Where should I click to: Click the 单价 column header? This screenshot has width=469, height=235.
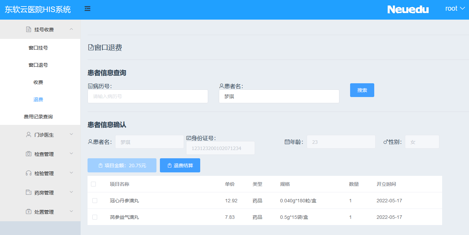[x=230, y=184]
